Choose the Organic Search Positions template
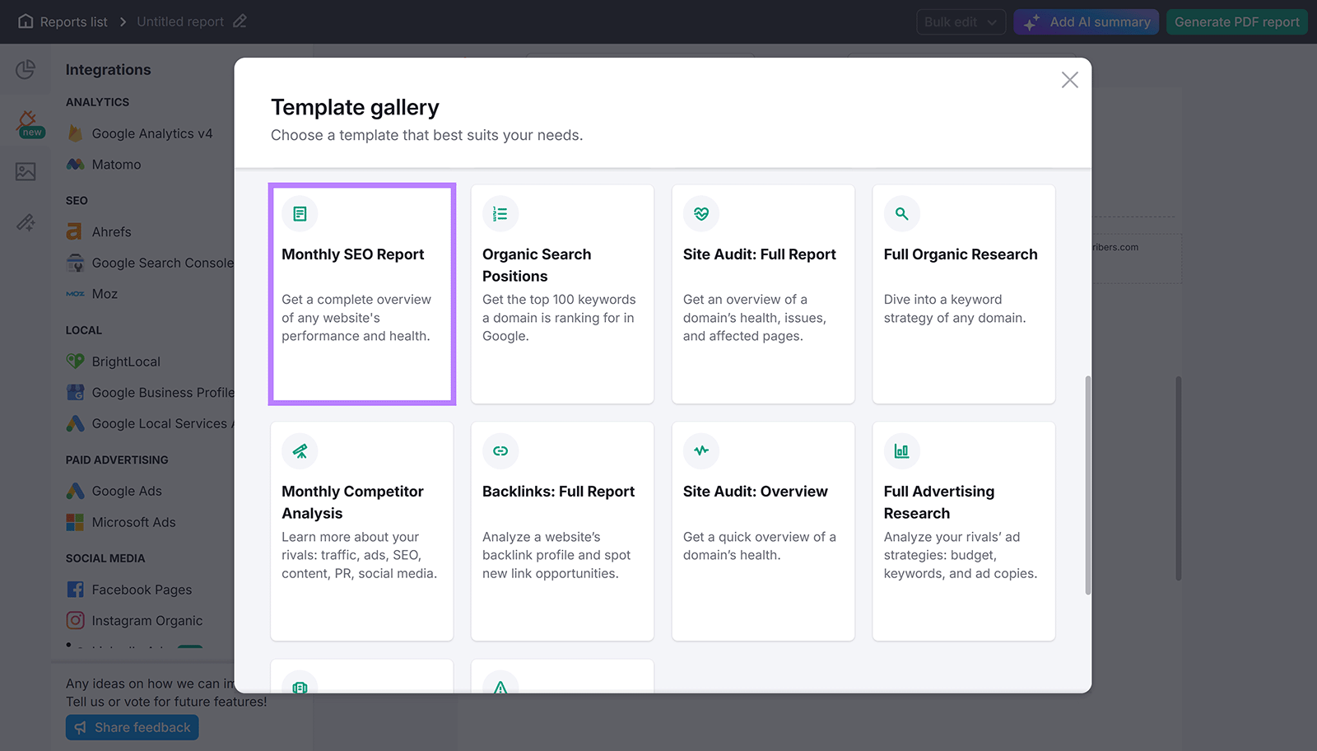Screen dimensions: 1317x751 [x=562, y=294]
